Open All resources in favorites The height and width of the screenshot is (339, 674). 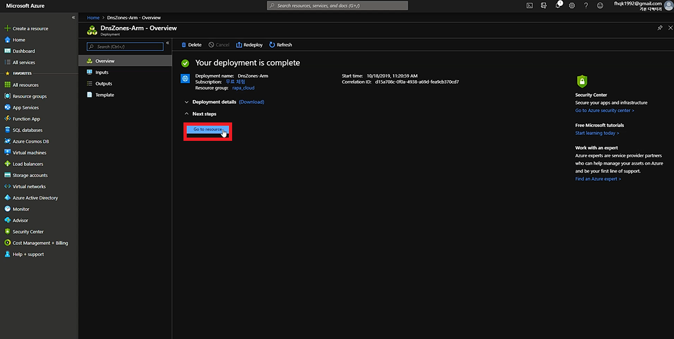22,85
